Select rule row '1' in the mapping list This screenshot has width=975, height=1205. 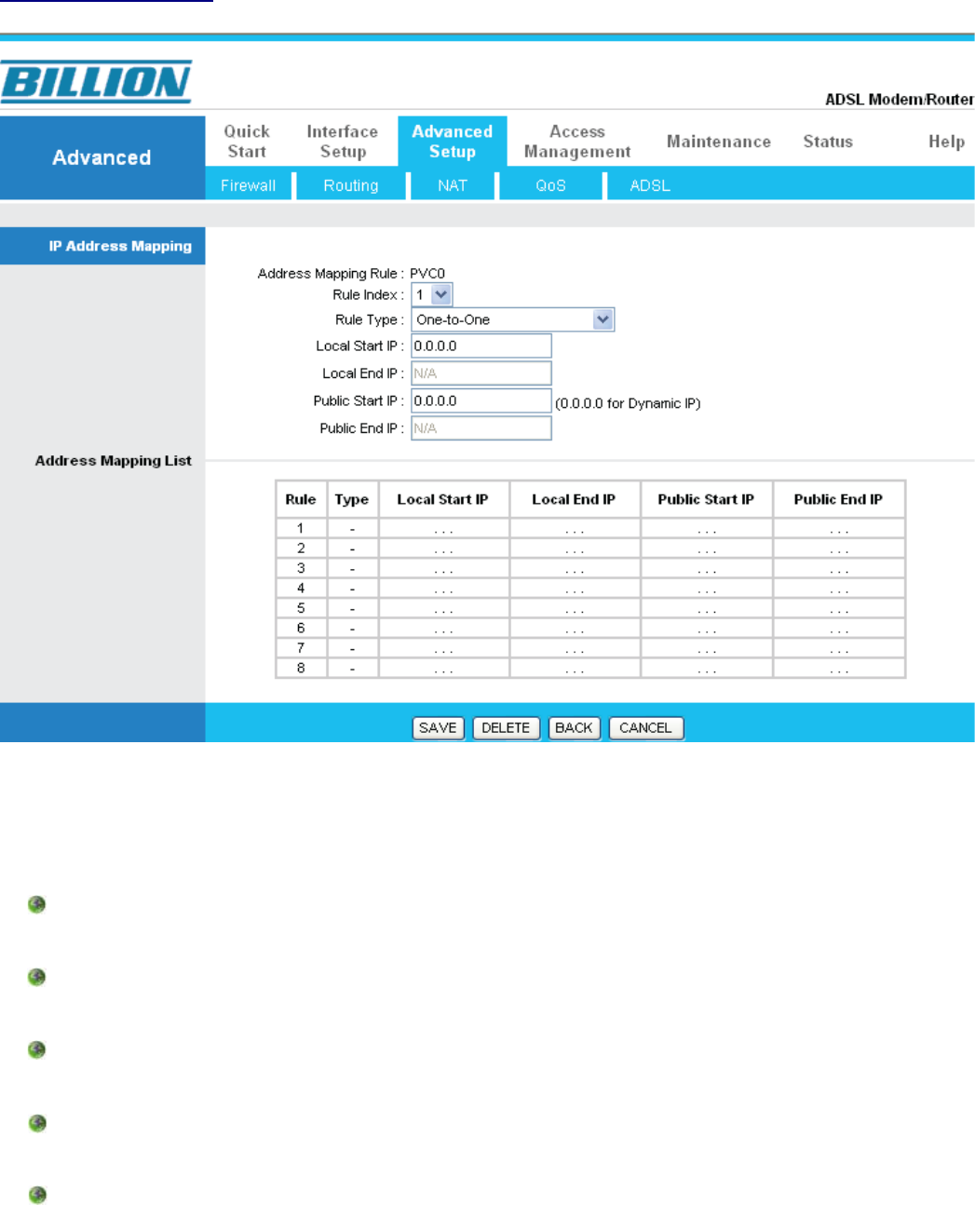pos(590,528)
